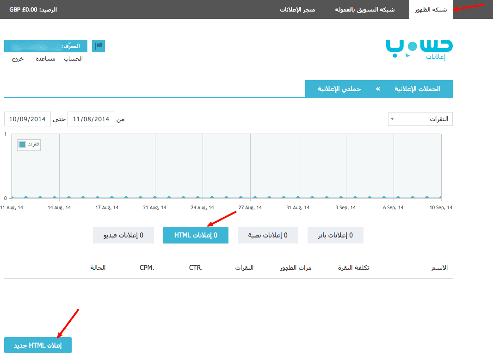Click the 10 Sep, 14 axis label
This screenshot has height=356, width=493.
tap(441, 207)
